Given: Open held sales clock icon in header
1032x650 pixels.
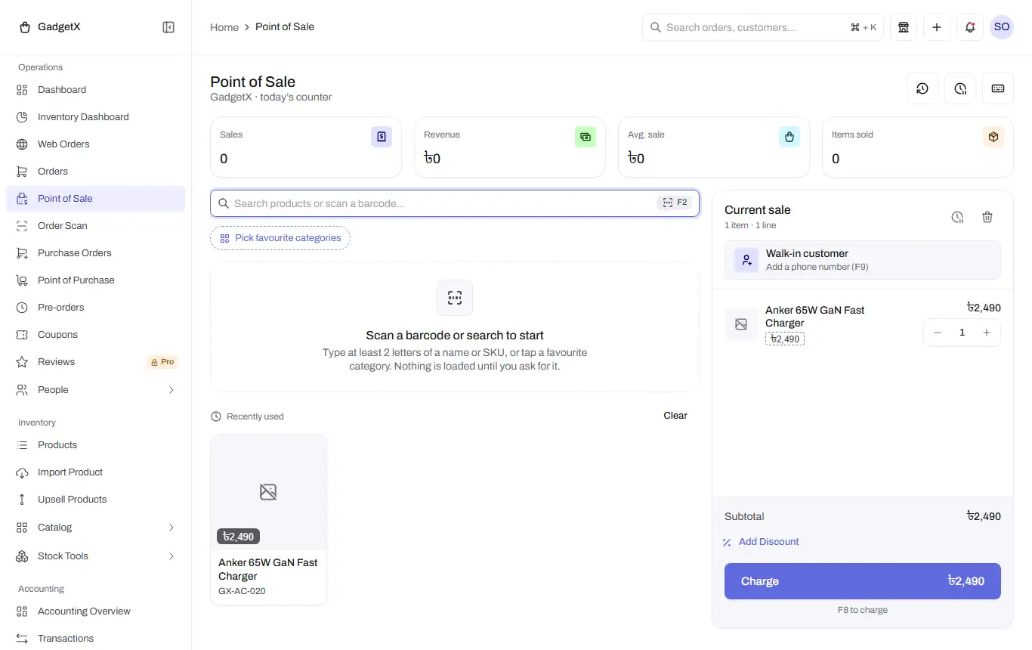Looking at the screenshot, I should pyautogui.click(x=960, y=88).
